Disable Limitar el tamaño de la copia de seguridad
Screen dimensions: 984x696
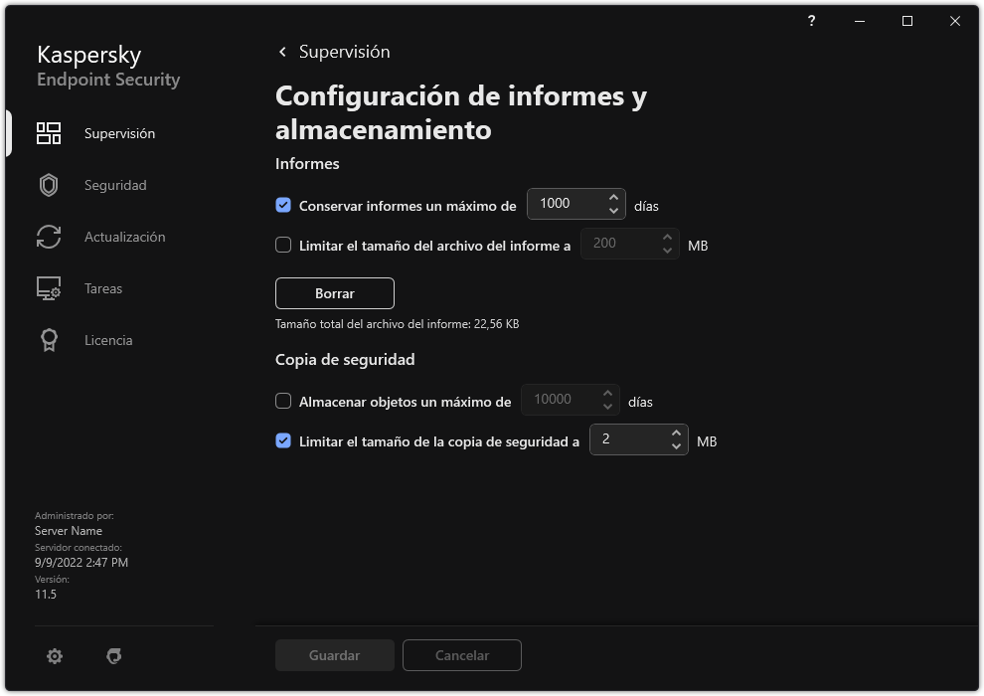pos(282,440)
